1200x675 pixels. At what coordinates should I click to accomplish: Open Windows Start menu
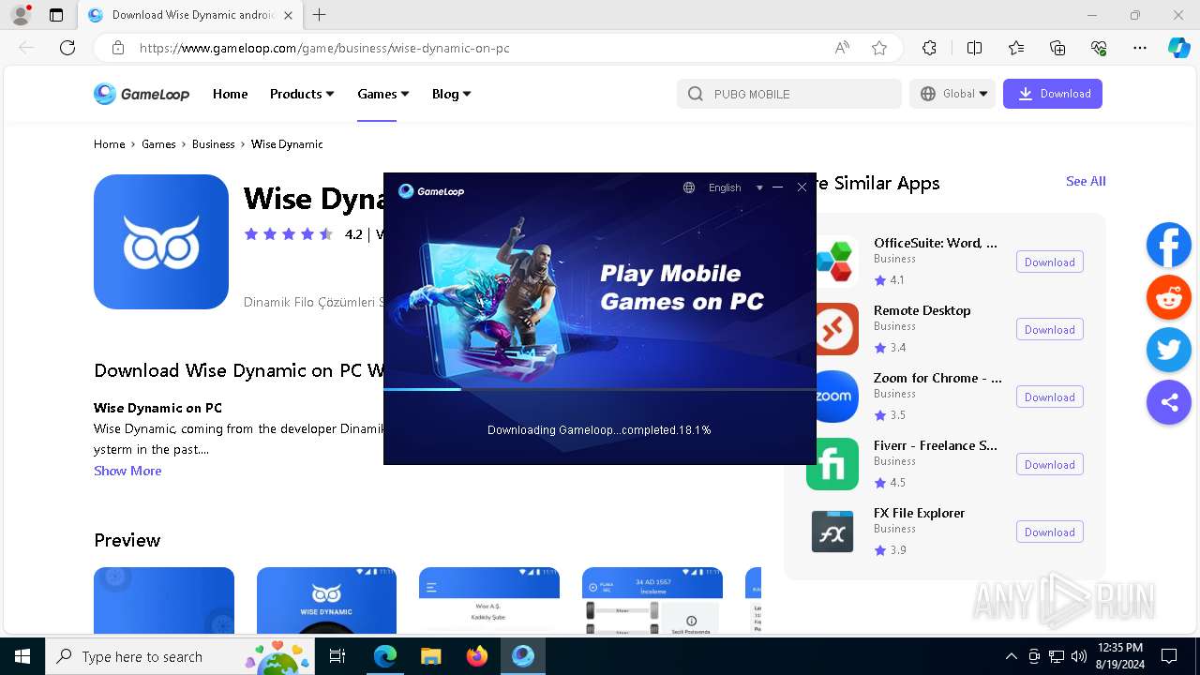[22, 656]
